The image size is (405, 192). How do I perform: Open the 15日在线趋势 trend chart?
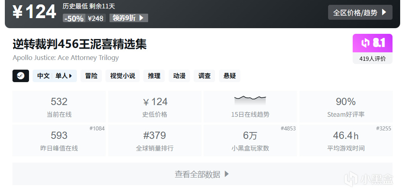pos(250,107)
